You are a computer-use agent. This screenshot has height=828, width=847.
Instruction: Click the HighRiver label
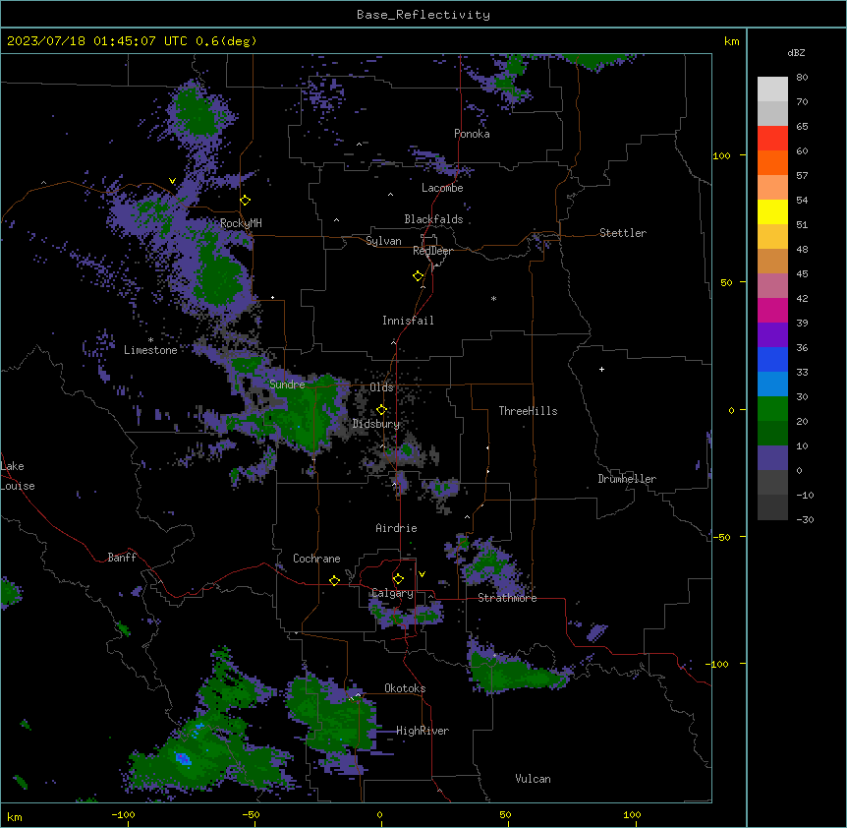click(423, 731)
